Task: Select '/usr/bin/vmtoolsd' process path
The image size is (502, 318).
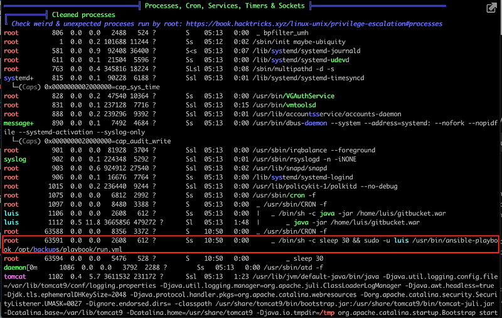Action: coord(284,105)
